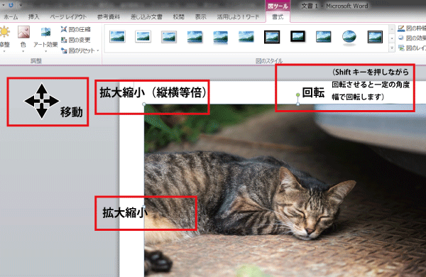Open the 図の効果 picture effects option
426x277 pixels.
coord(412,38)
